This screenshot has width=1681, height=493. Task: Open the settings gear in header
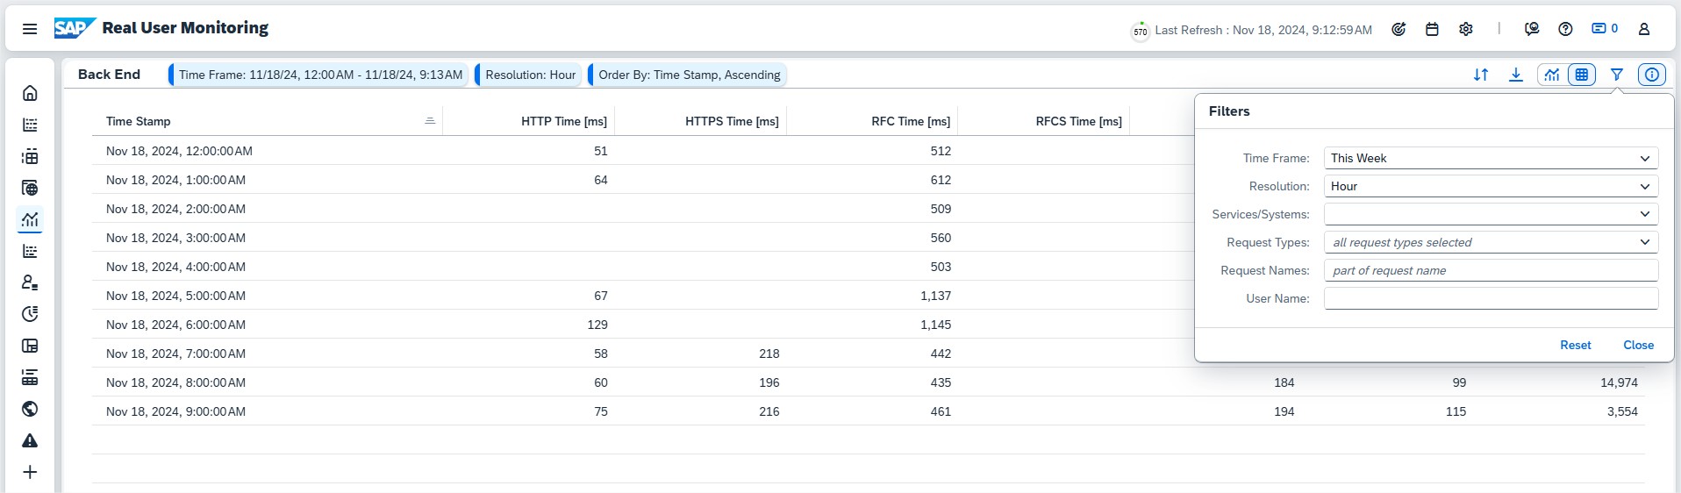pyautogui.click(x=1465, y=29)
